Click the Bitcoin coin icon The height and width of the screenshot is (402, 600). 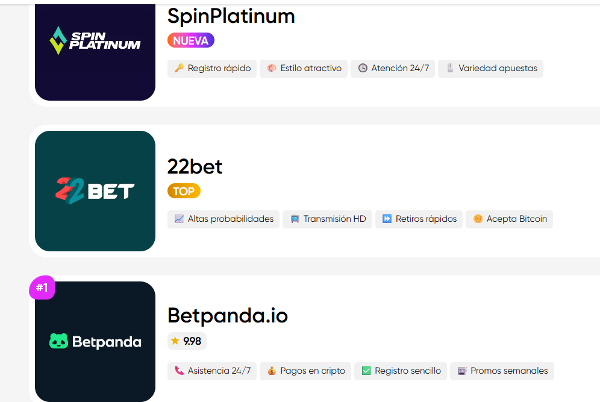(x=478, y=219)
